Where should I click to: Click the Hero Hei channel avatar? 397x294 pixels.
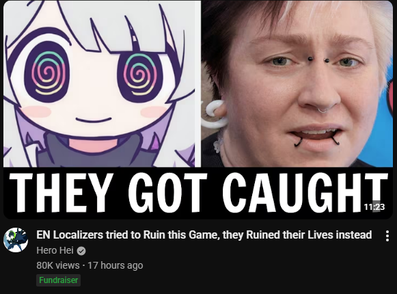pyautogui.click(x=16, y=240)
